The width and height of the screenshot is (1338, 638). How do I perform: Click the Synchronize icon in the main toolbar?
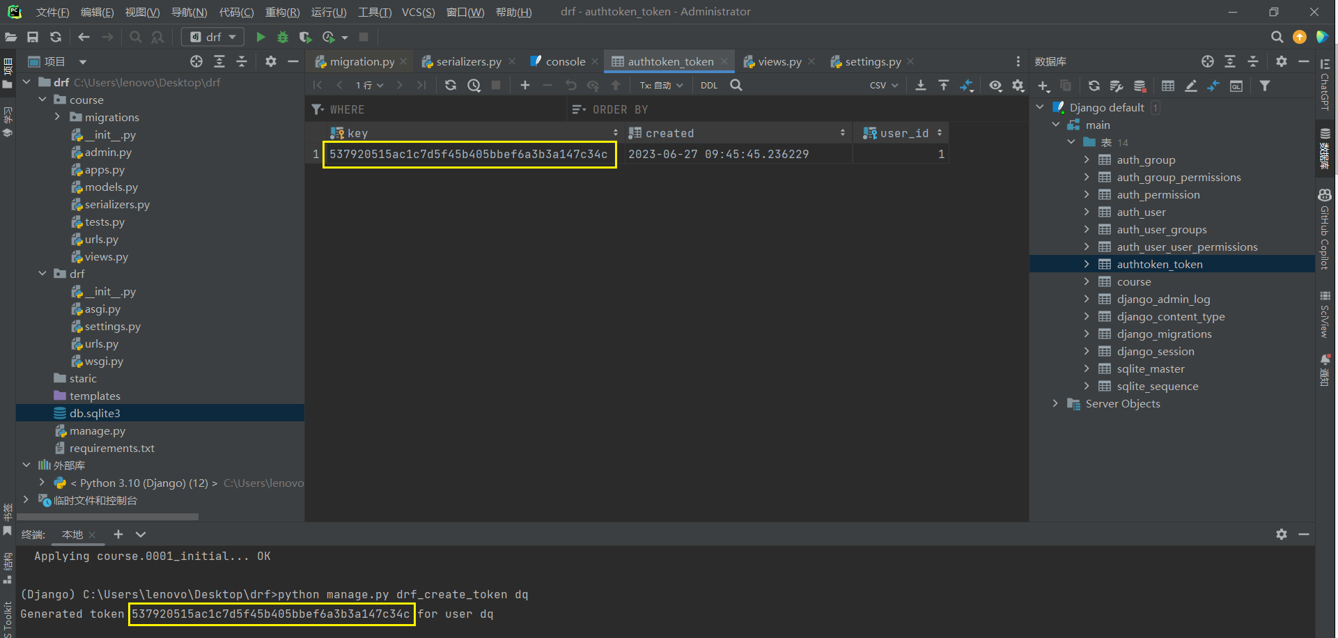[56, 37]
